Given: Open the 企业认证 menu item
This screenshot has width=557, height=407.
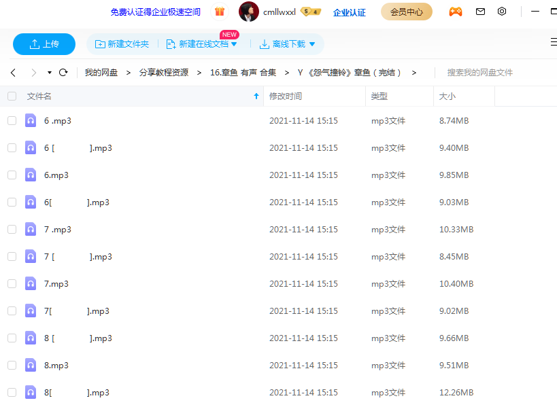Looking at the screenshot, I should click(x=349, y=12).
